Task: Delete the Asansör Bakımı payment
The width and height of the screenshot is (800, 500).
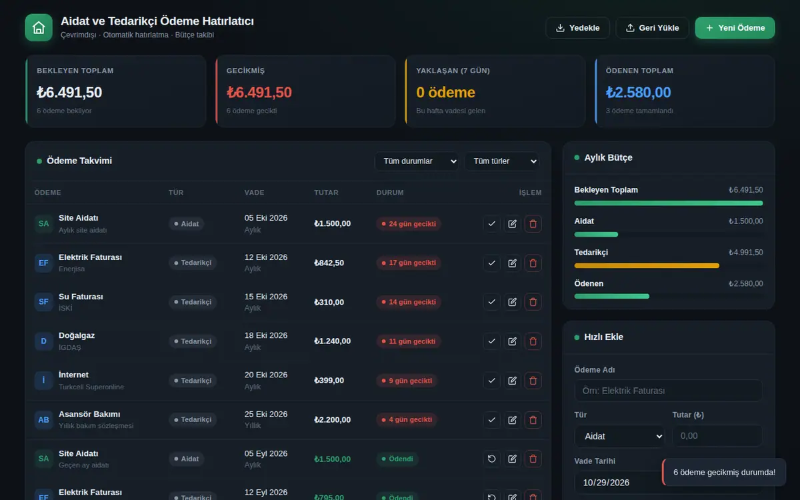Action: pos(533,420)
